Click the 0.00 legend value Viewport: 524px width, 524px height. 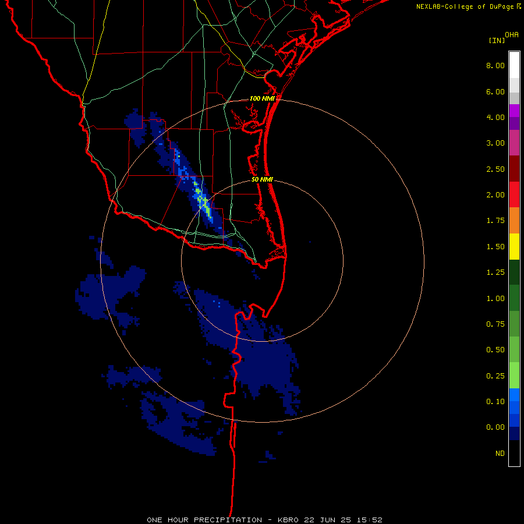(x=495, y=427)
